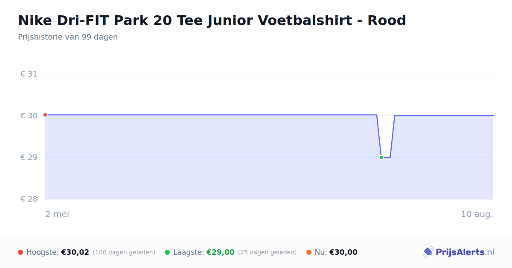The height and width of the screenshot is (268, 512).
Task: Click the 100 dagen geleden text
Action: point(124,252)
